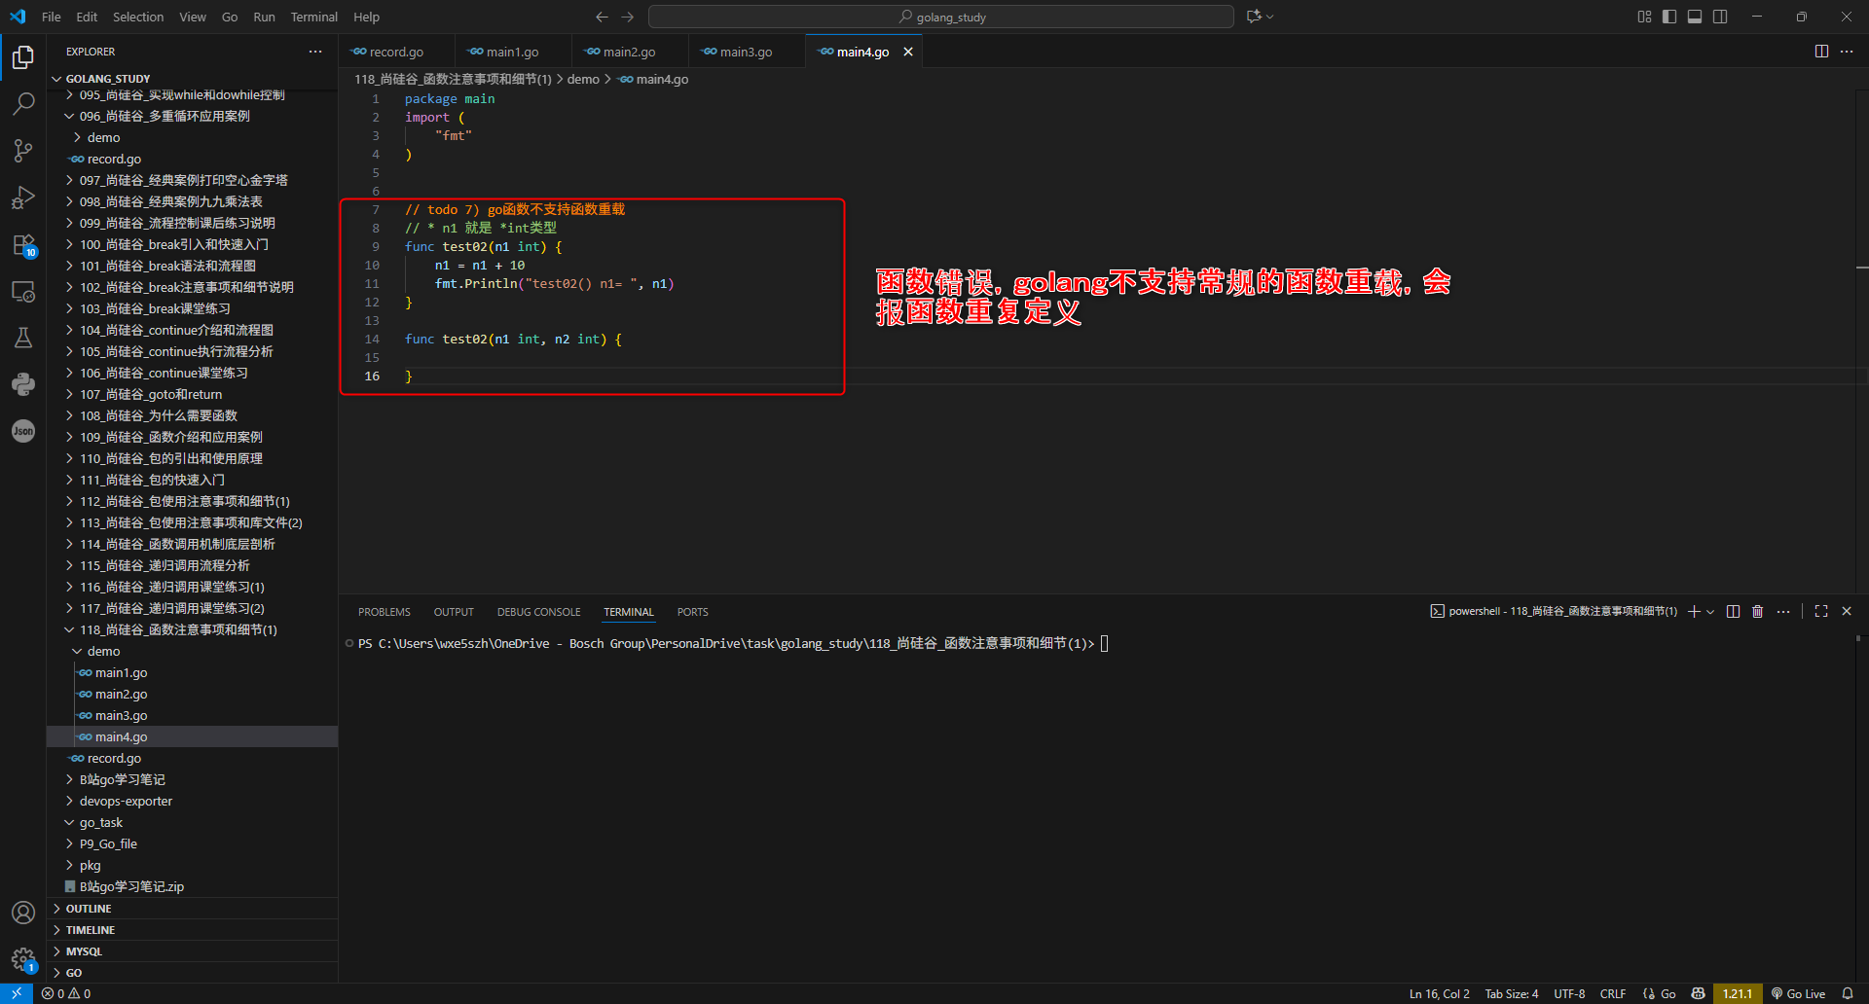Toggle Go Live server in status bar

tap(1798, 993)
